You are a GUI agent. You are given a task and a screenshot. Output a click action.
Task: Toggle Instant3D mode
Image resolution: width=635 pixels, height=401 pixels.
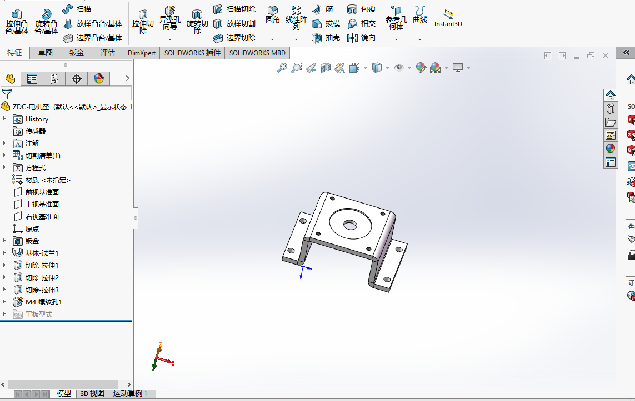(448, 19)
